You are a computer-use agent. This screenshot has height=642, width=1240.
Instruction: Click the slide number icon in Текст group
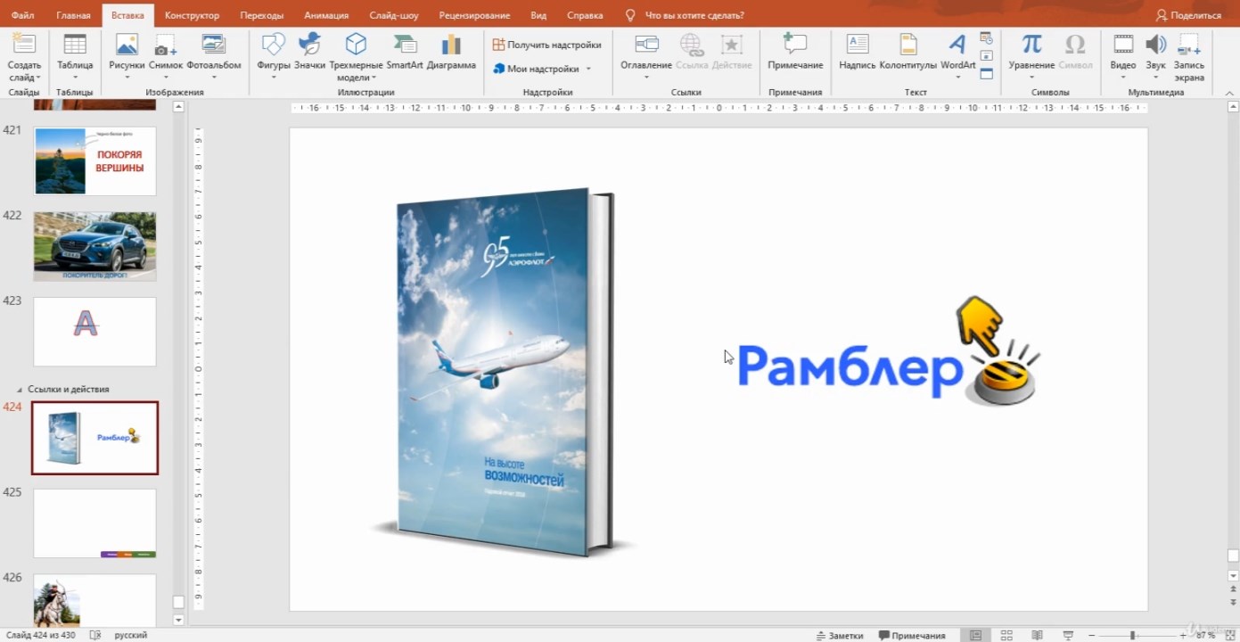(x=986, y=57)
